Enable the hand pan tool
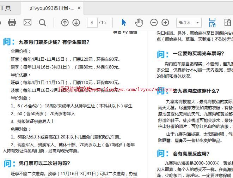 (x=139, y=23)
